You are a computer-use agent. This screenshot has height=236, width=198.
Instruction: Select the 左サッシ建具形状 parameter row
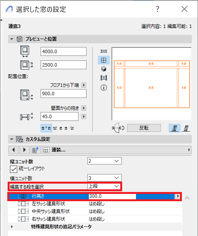[95, 204]
